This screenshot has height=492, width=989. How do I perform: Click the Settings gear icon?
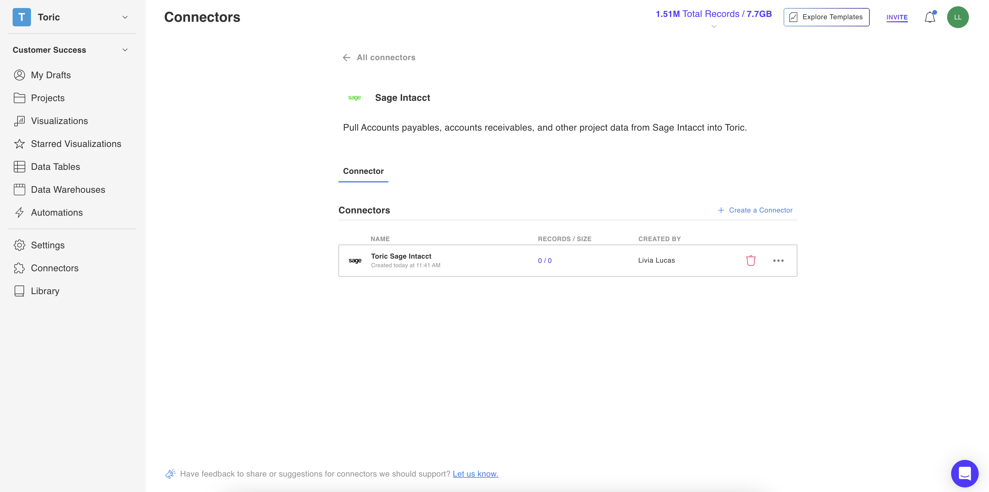(x=19, y=245)
